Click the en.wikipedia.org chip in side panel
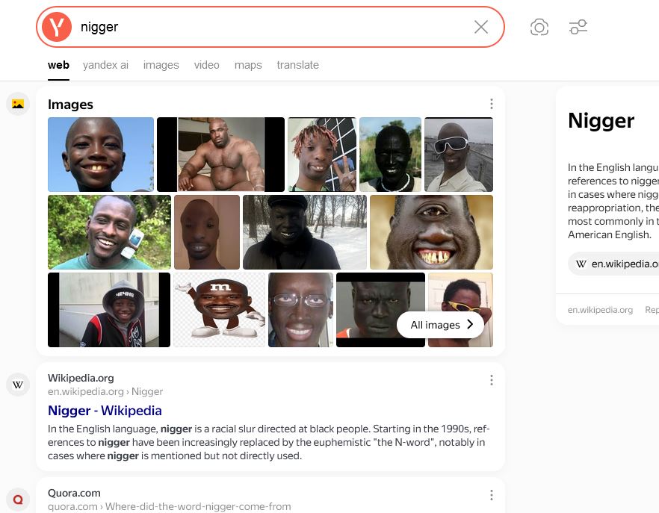 [x=615, y=264]
